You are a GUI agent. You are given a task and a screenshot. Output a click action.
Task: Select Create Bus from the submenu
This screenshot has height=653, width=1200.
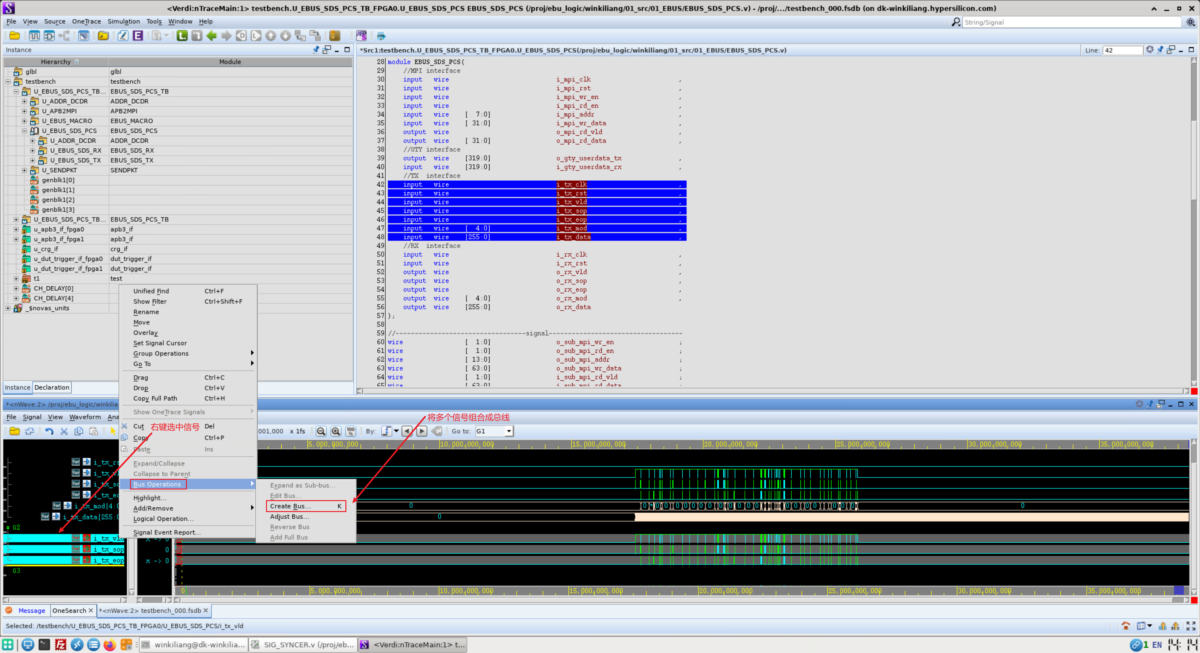pyautogui.click(x=306, y=506)
